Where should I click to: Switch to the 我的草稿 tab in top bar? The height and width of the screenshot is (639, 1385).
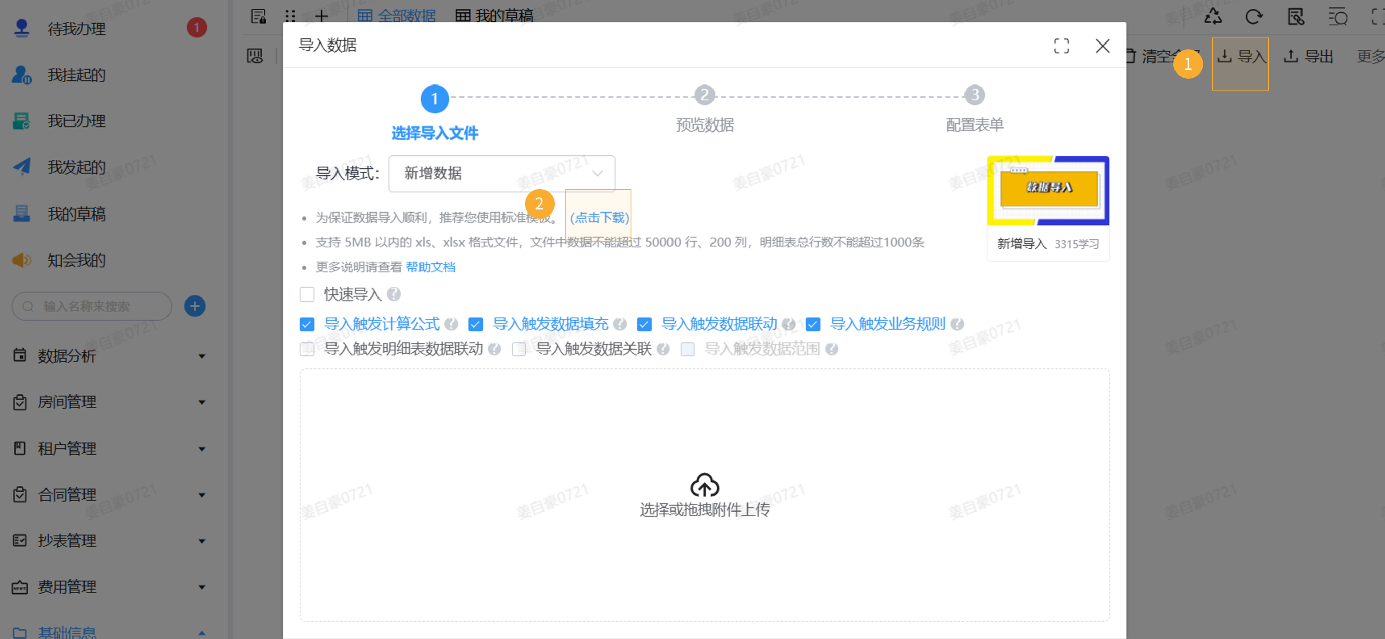(x=494, y=16)
